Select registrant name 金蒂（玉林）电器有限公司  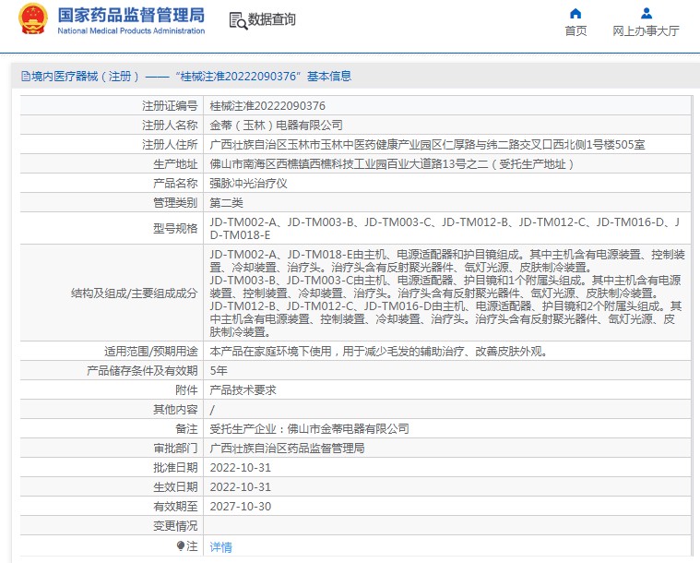276,126
